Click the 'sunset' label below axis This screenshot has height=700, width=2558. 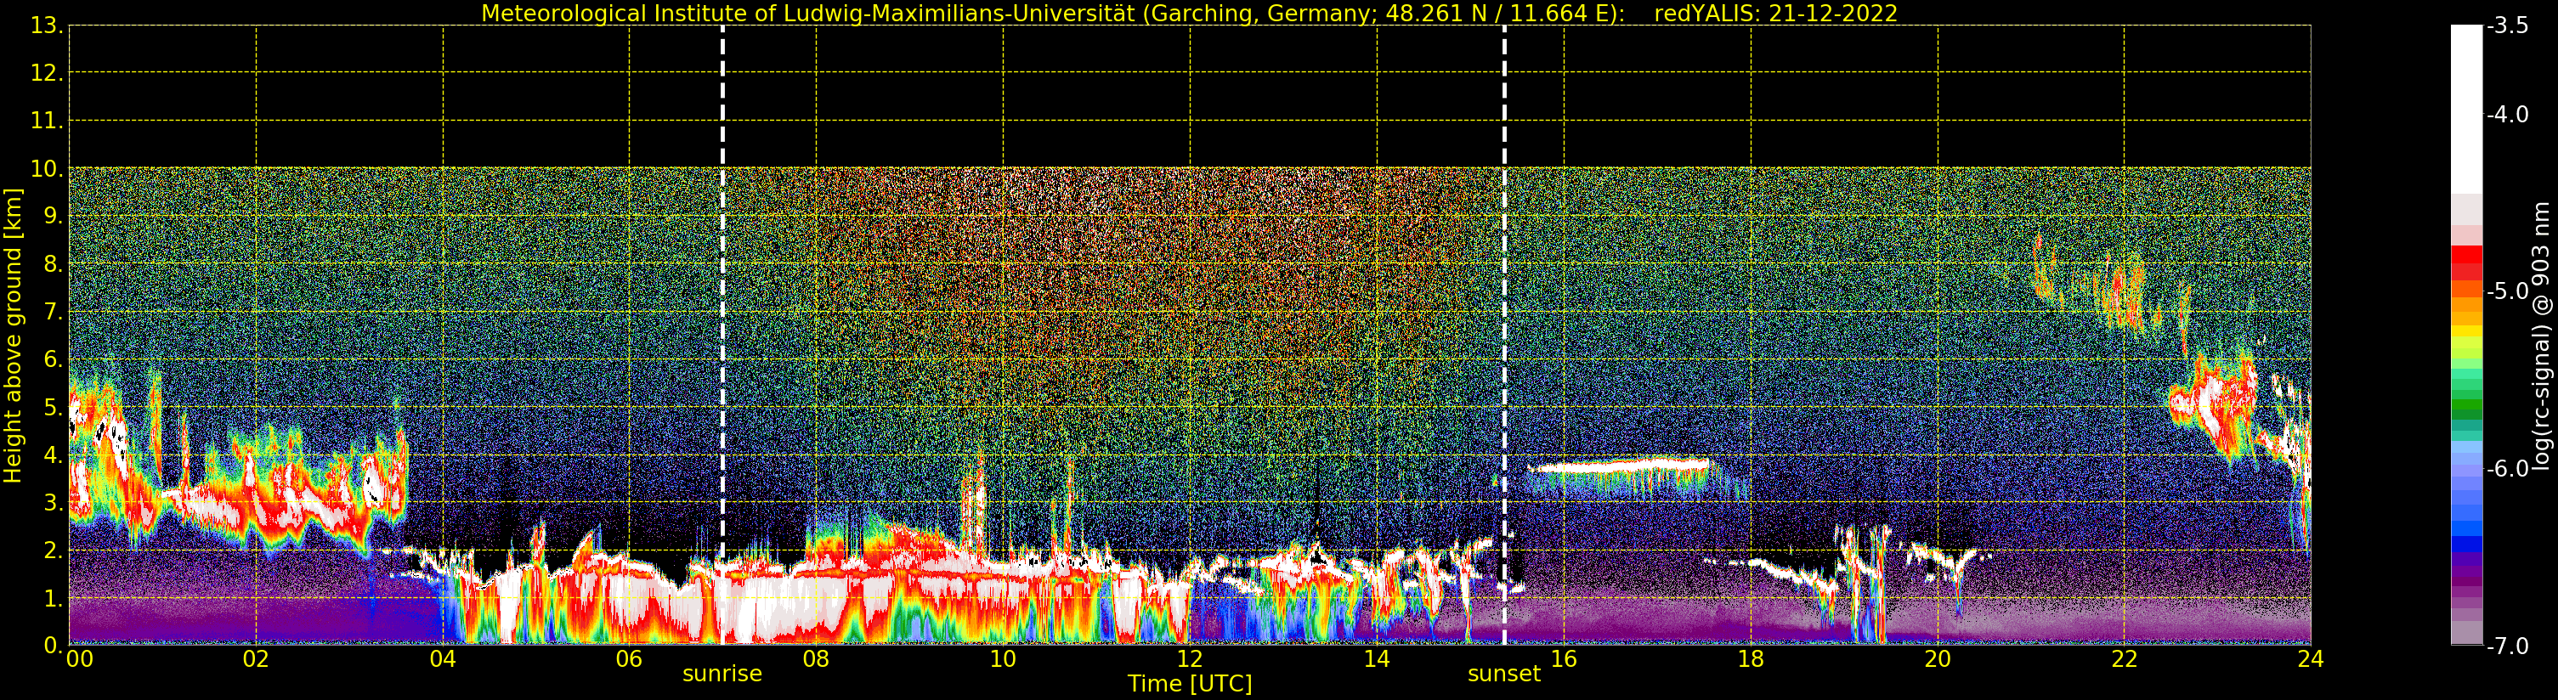pos(1504,675)
